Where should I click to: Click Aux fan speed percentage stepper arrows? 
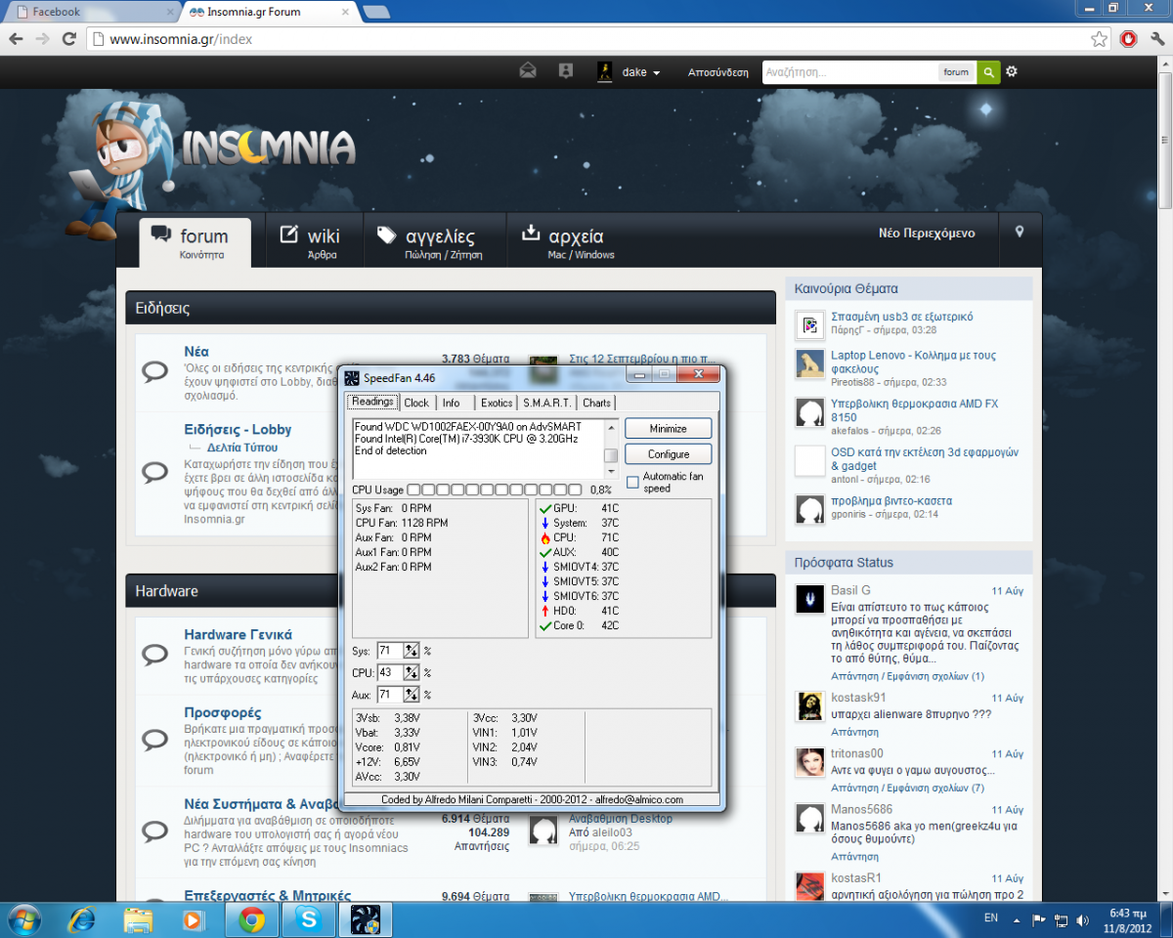click(x=412, y=695)
